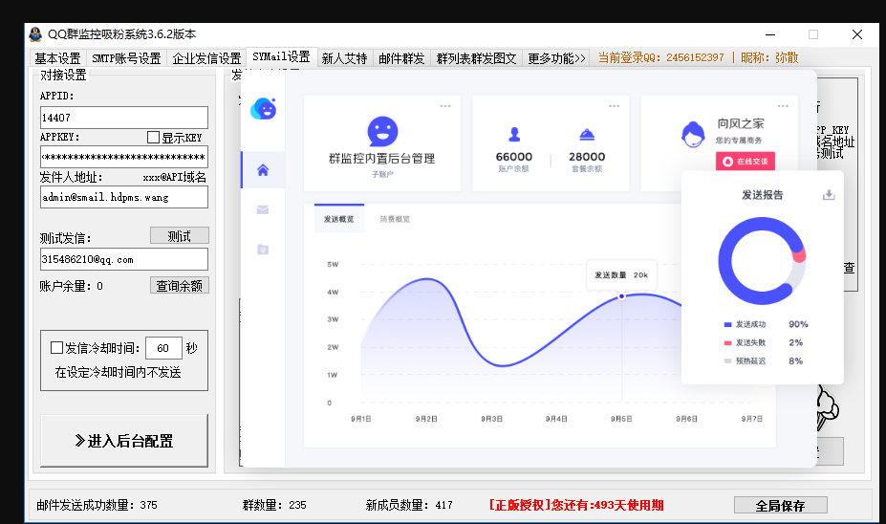The width and height of the screenshot is (886, 524).
Task: Click the red 发送失败 legend swatch
Action: click(727, 342)
